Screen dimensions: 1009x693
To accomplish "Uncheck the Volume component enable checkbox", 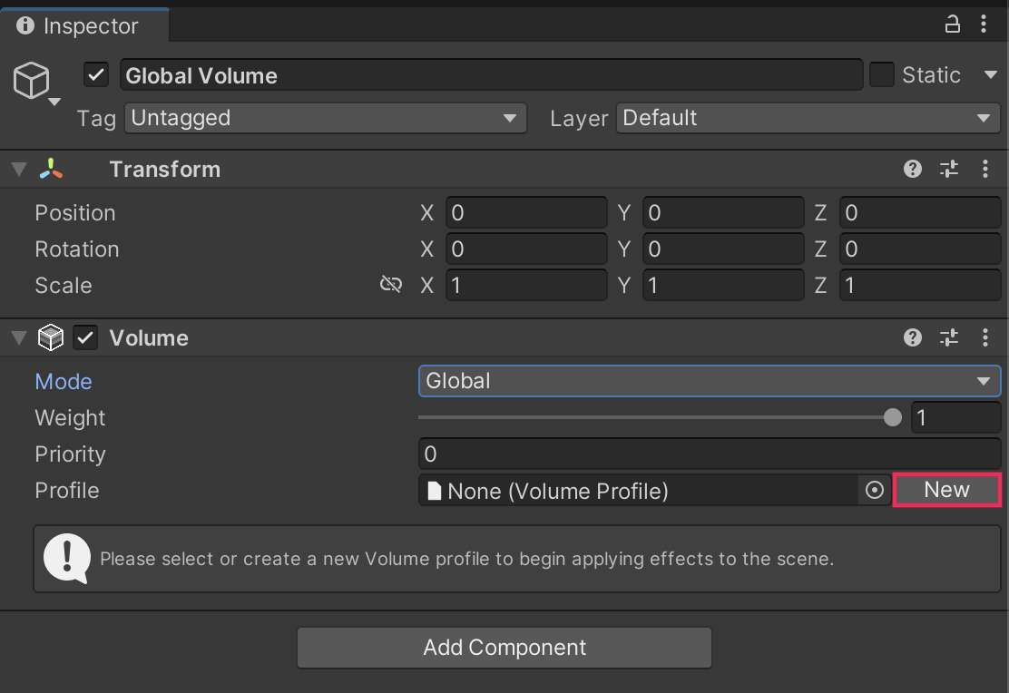I will pos(85,338).
